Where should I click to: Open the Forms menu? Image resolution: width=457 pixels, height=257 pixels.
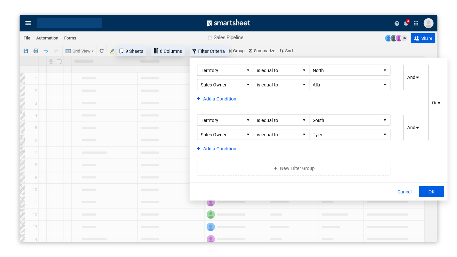[x=70, y=38]
